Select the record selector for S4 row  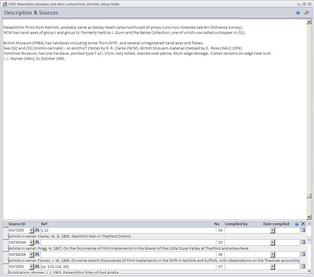click(x=5, y=234)
